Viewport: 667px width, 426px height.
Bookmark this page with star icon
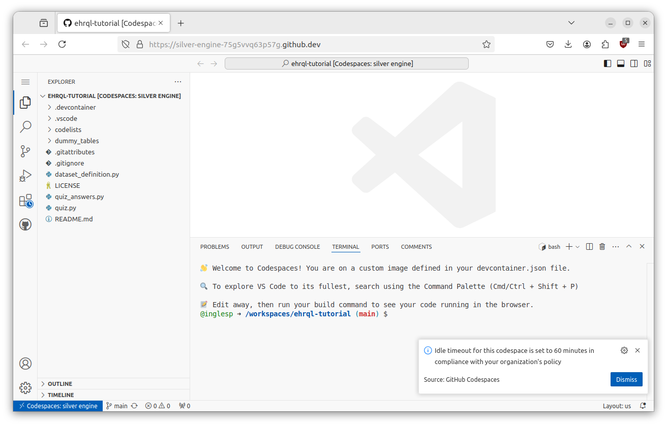click(487, 44)
